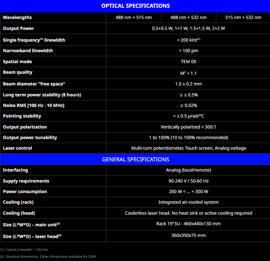Click the Output Power row label
270x261 pixels.
tap(18, 28)
